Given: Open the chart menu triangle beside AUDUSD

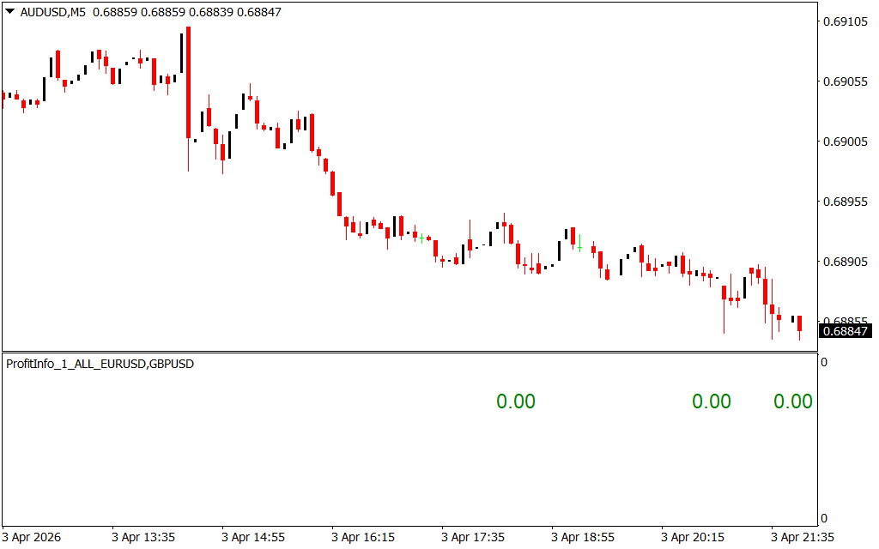Looking at the screenshot, I should tap(9, 12).
